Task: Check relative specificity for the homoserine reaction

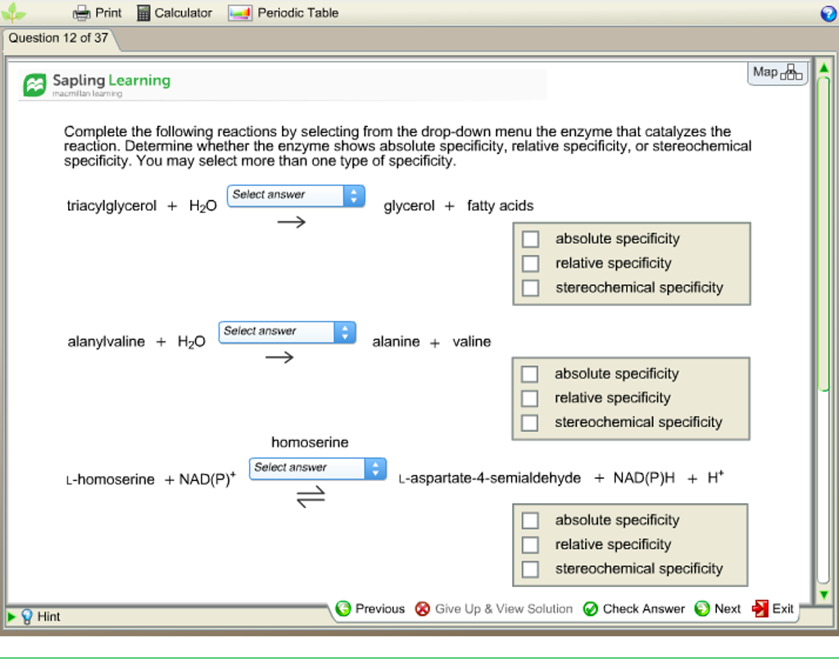Action: point(529,544)
